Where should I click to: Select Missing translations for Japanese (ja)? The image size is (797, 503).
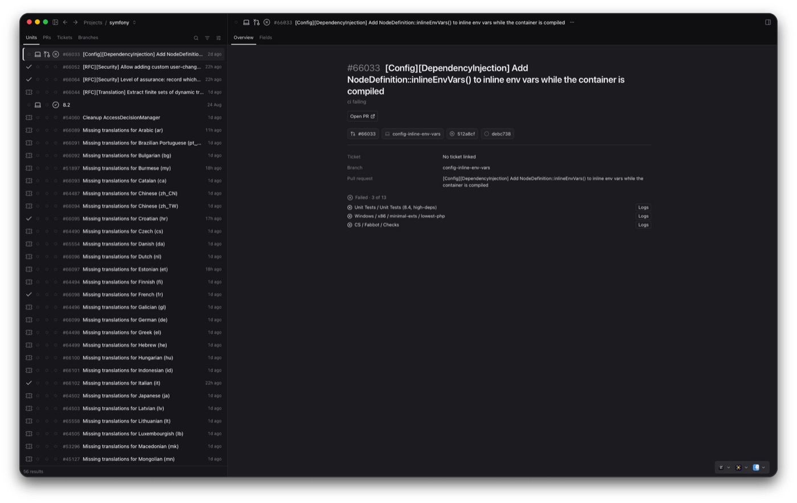point(124,395)
